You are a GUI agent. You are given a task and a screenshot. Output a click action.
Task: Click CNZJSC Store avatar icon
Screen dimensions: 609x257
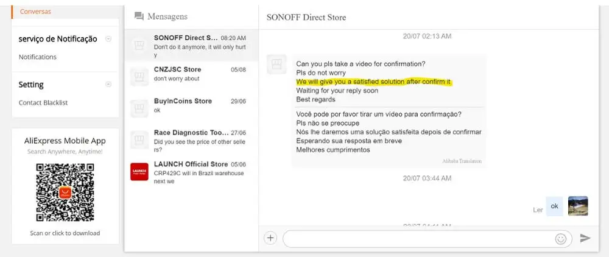coord(139,77)
